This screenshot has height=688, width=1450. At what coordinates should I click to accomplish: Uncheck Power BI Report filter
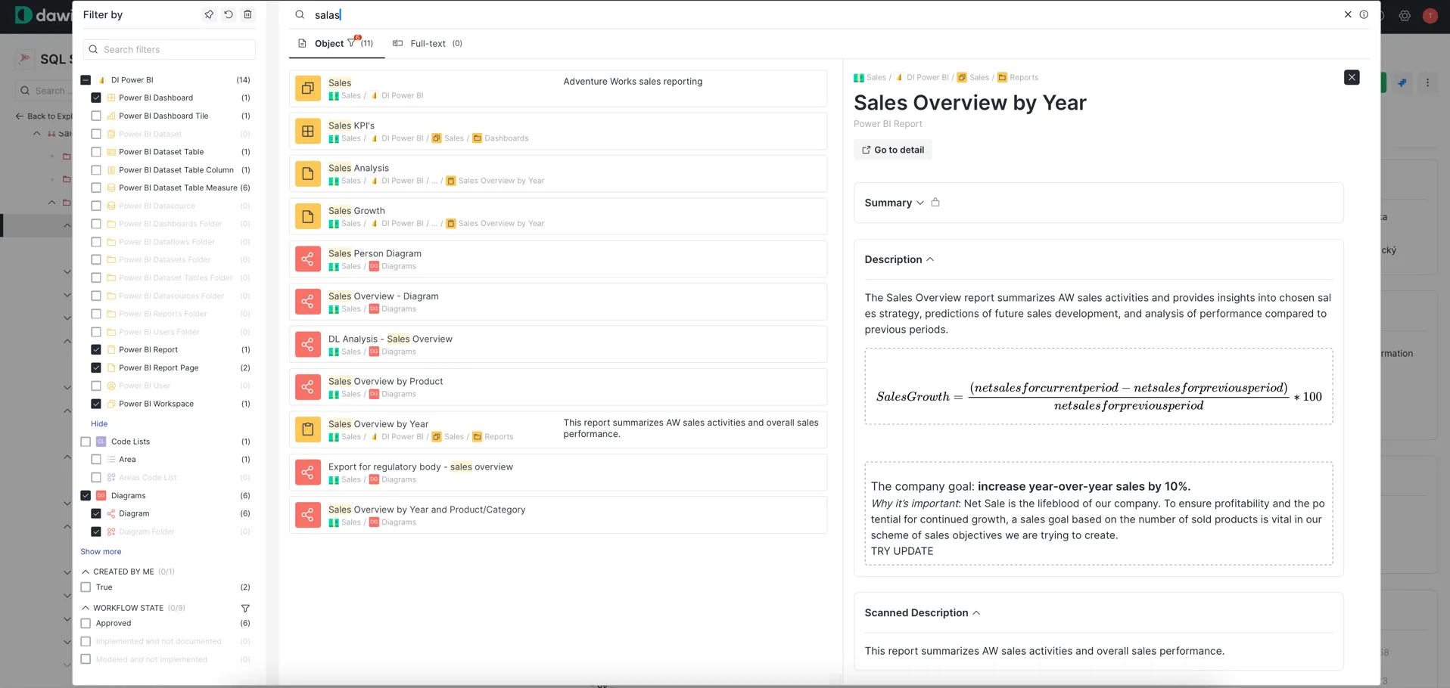point(96,349)
